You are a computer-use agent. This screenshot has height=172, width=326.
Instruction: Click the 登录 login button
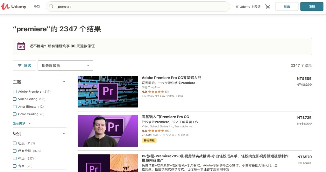pos(287,6)
